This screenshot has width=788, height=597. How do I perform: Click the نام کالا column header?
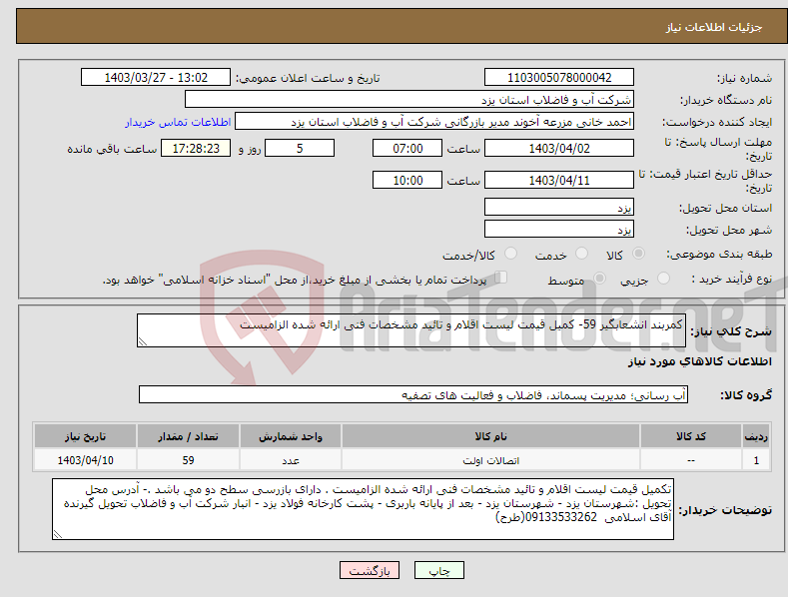pyautogui.click(x=490, y=436)
